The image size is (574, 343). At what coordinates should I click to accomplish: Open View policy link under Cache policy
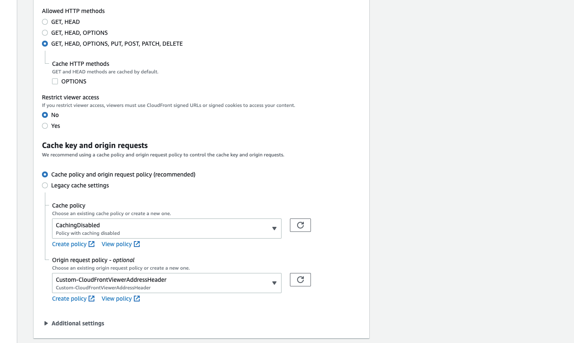(117, 244)
